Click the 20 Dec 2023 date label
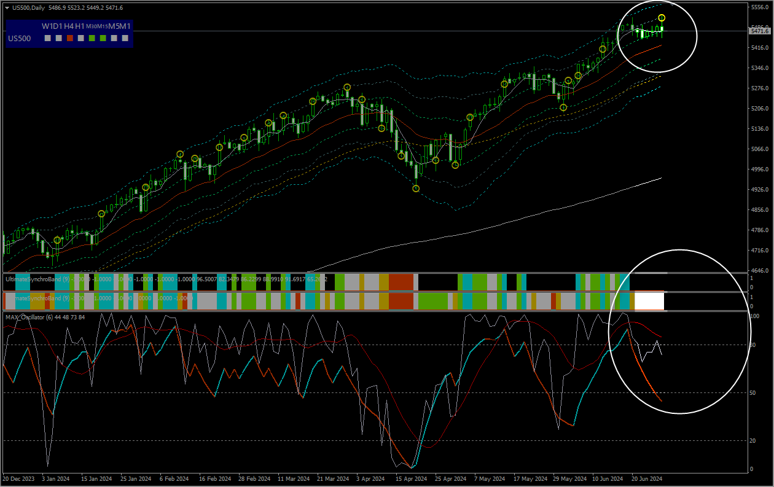Viewport: 774px width, 487px height. 18,478
